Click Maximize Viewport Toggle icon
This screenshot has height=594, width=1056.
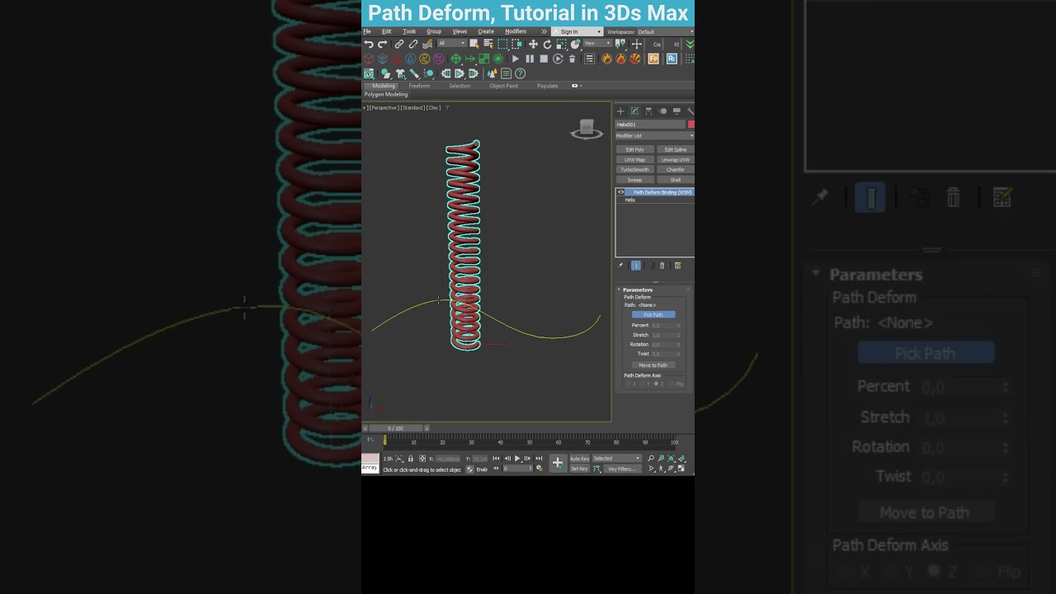point(681,469)
